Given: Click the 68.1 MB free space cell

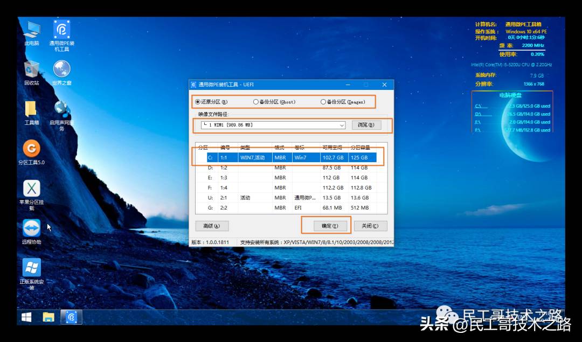Looking at the screenshot, I should click(332, 208).
